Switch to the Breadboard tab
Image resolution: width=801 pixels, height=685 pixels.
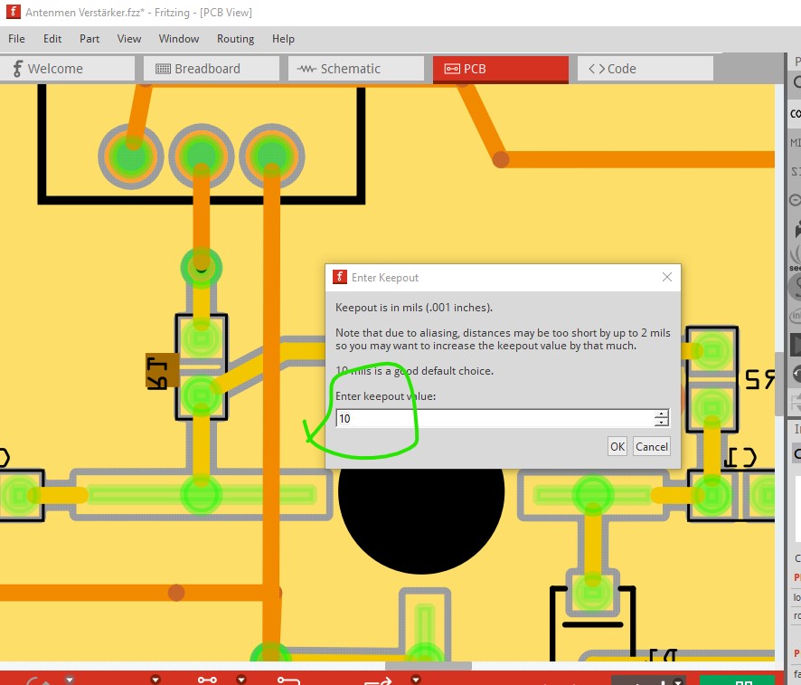(208, 69)
